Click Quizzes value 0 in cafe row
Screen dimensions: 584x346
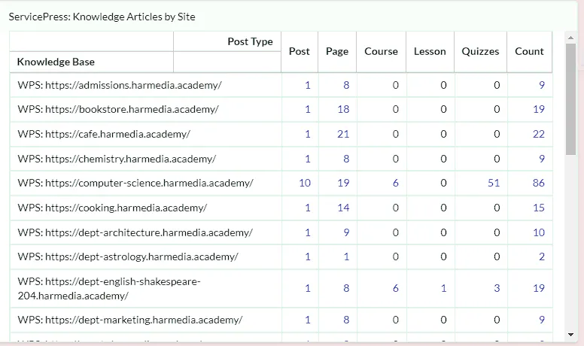[497, 134]
